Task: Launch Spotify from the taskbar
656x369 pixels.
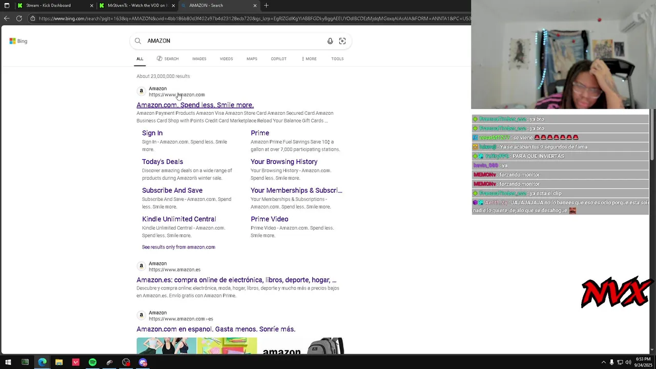Action: [92, 362]
